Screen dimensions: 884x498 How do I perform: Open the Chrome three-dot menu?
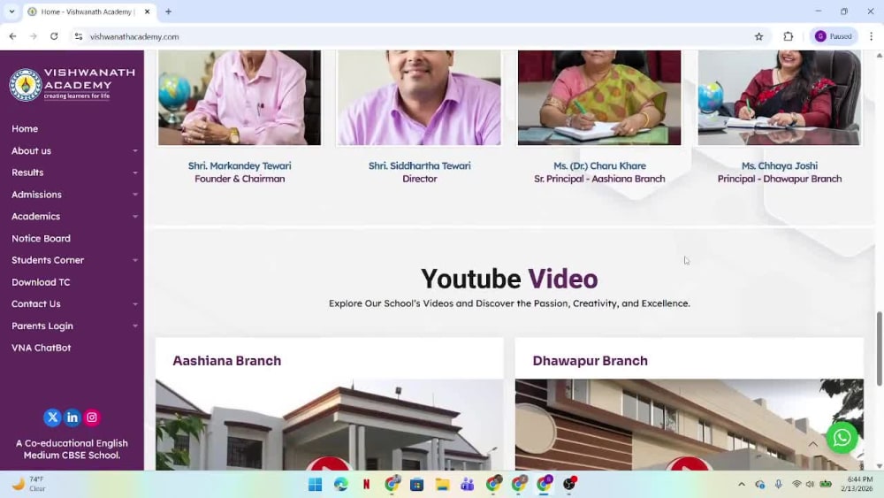pos(871,36)
